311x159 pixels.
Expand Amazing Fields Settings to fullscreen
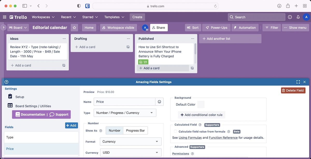point(298,82)
